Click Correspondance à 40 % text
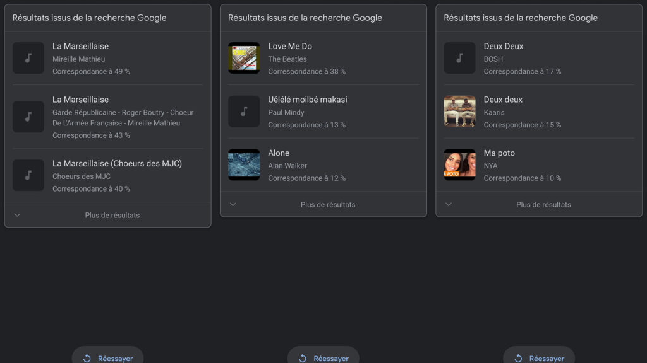This screenshot has width=647, height=363. pyautogui.click(x=91, y=188)
